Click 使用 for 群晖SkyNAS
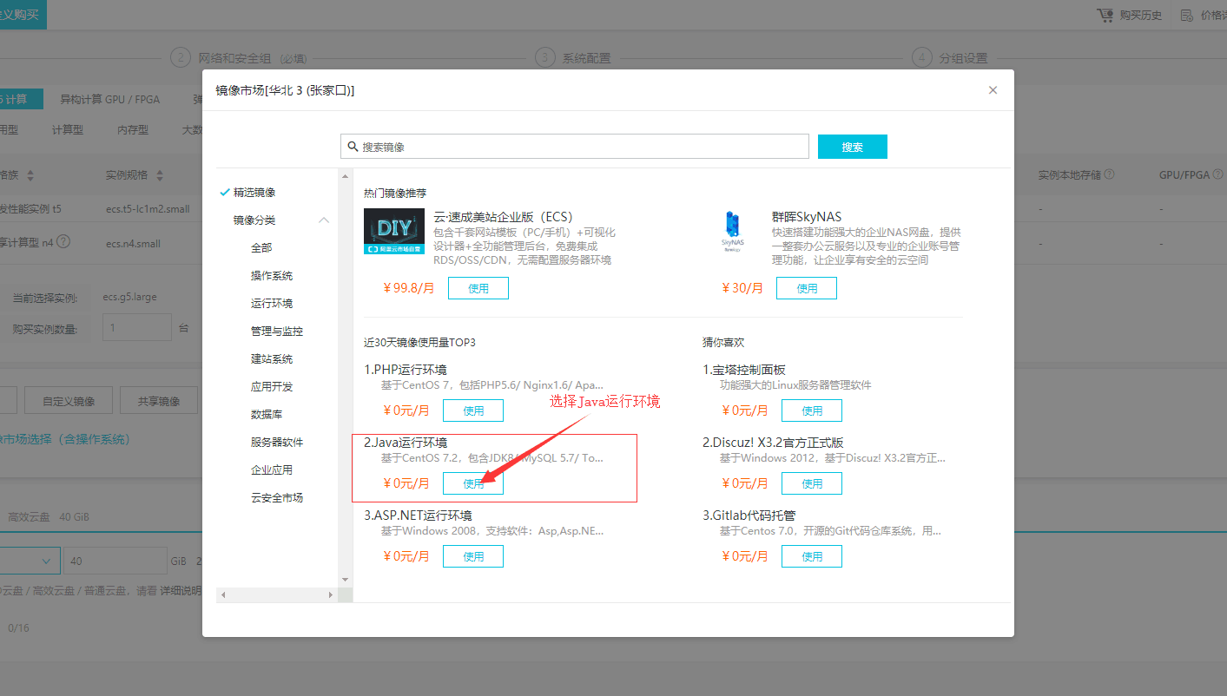This screenshot has height=696, width=1227. (807, 288)
